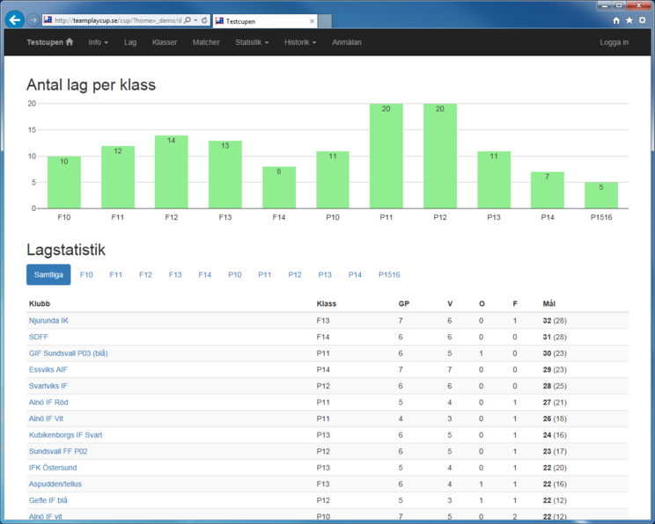Click the browser back arrow button

[x=15, y=20]
